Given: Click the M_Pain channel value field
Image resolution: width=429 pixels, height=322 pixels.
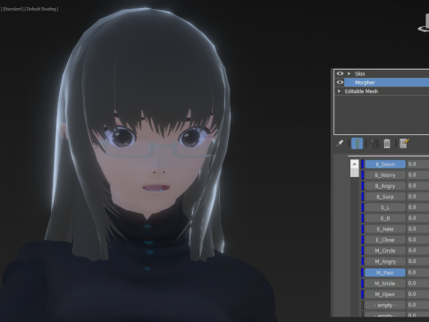Looking at the screenshot, I should point(418,273).
